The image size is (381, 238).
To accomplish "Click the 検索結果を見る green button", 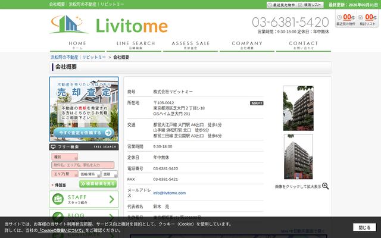I will point(98,184).
